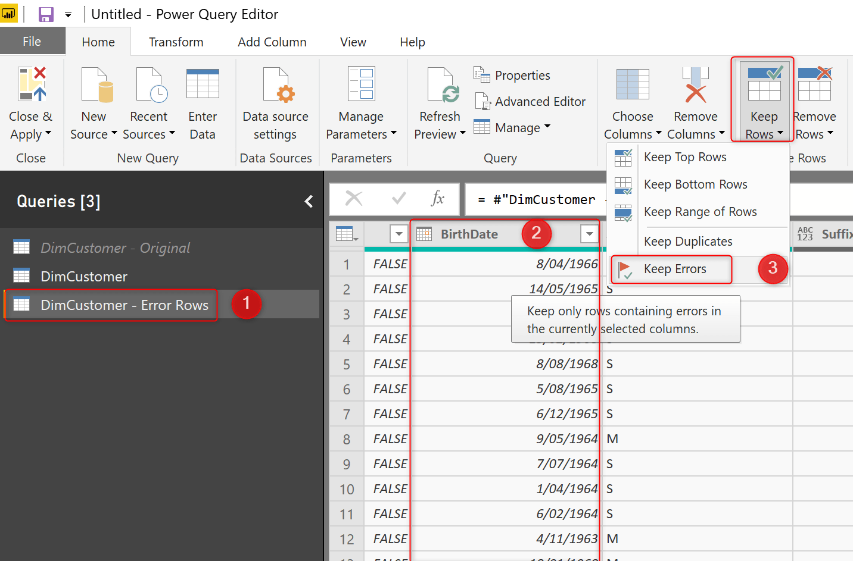Switch to the Transform tab
The image size is (853, 561).
point(176,42)
